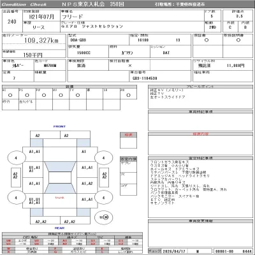
Task: Select the roof panel in the car diagram
Action: (60, 177)
